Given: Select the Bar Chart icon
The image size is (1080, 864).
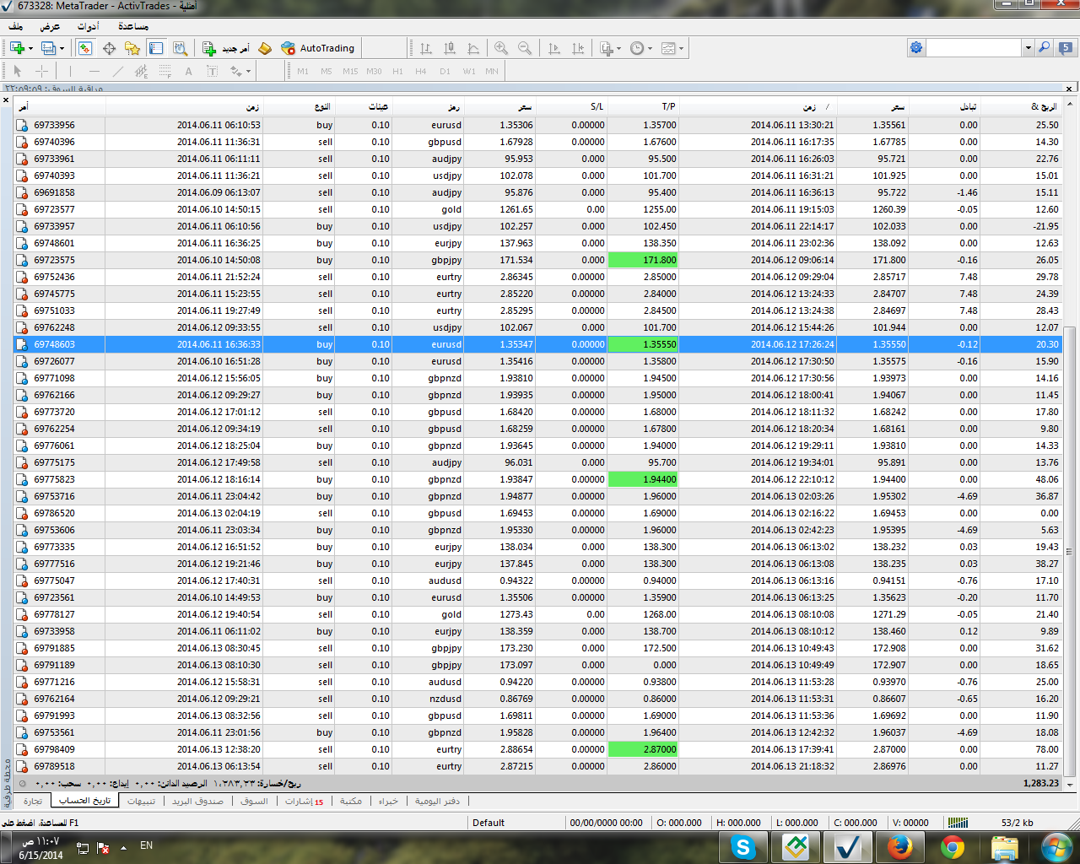Looking at the screenshot, I should [426, 48].
